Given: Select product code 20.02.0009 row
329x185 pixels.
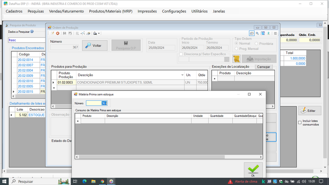Looking at the screenshot, I should (x=25, y=76).
